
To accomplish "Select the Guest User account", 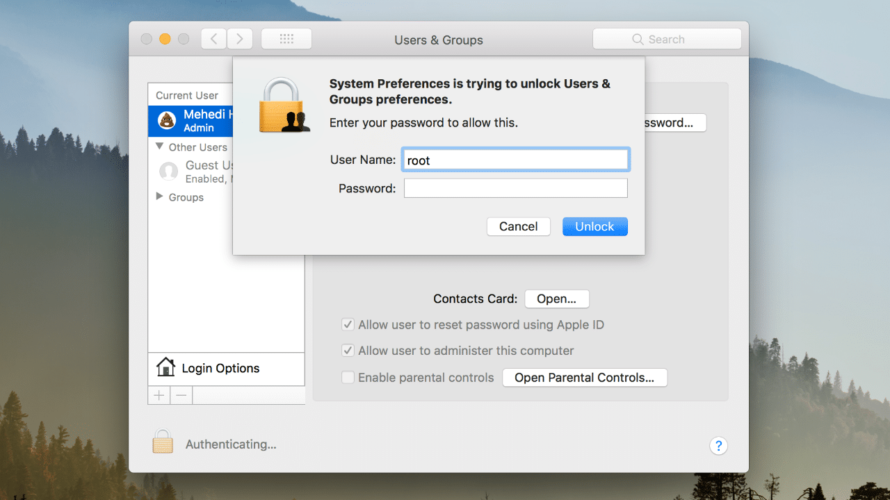I will [x=198, y=171].
